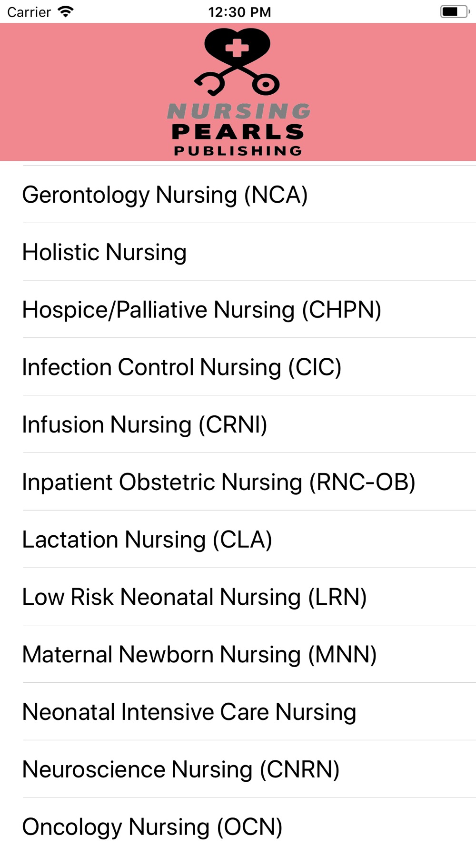Choose Low Risk Neonatal Nursing (LRN)

pos(238,598)
